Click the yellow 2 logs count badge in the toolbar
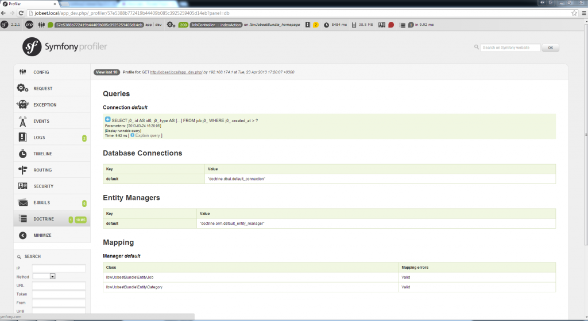This screenshot has width=588, height=321. 316,25
